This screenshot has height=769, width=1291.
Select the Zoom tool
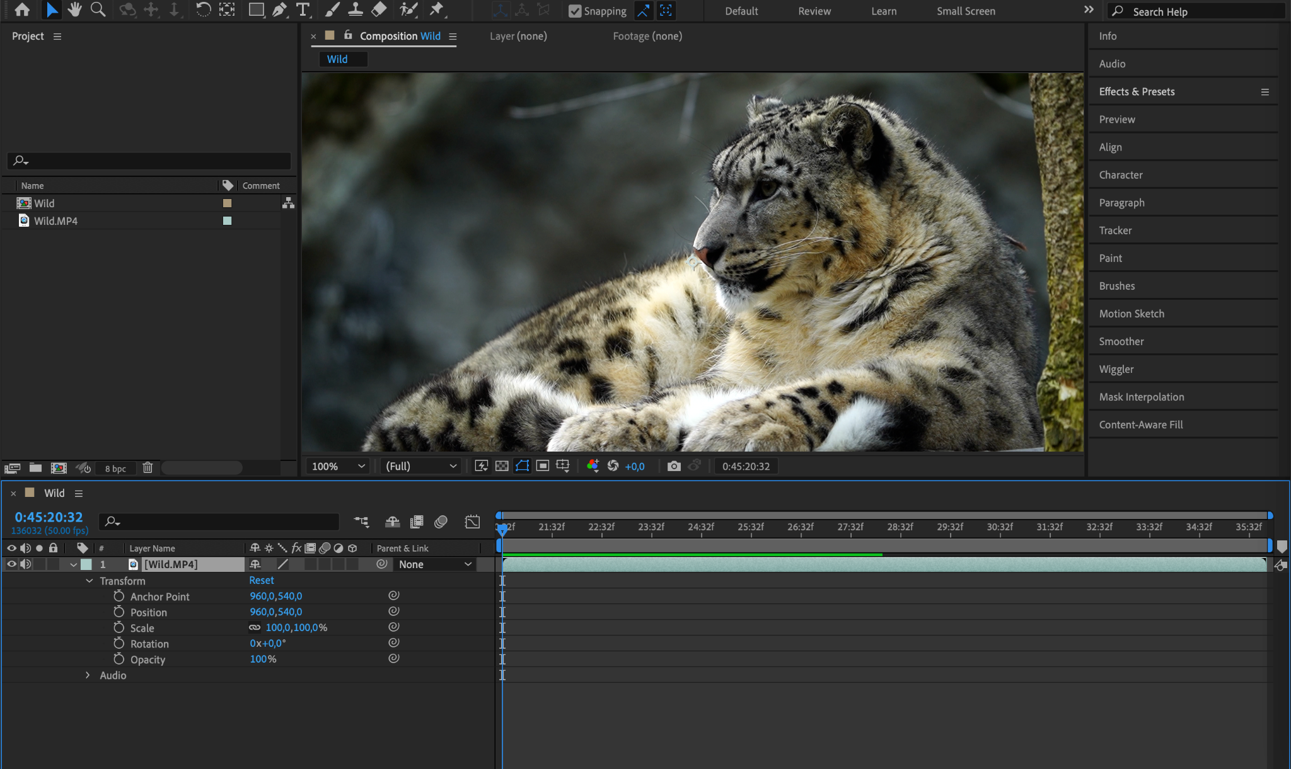pos(98,9)
